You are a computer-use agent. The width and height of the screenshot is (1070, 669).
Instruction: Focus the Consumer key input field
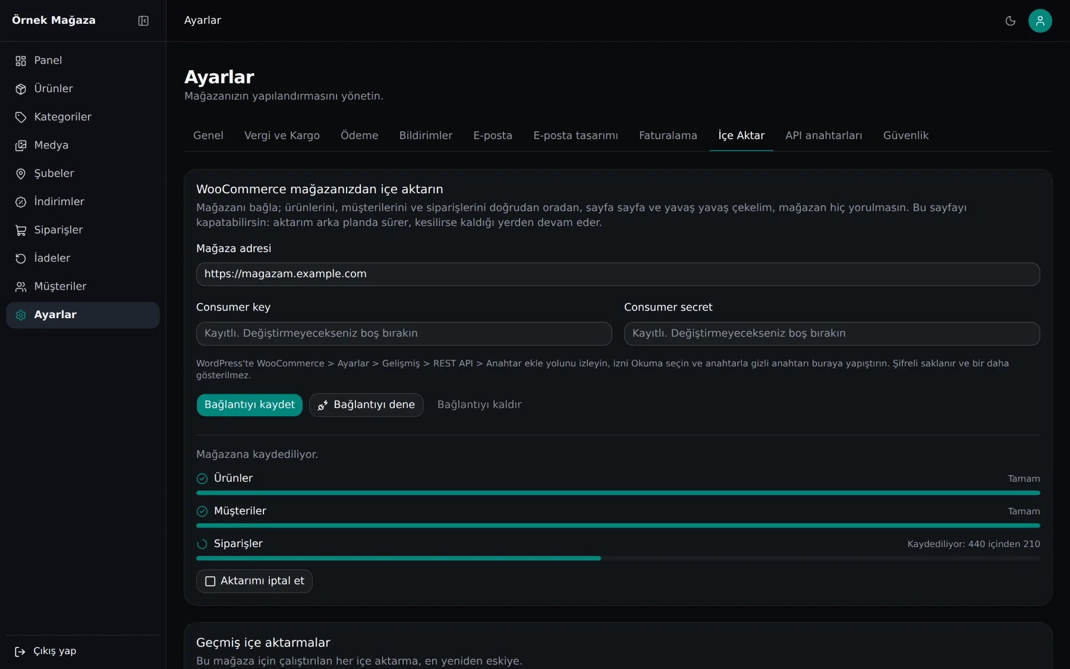tap(404, 334)
